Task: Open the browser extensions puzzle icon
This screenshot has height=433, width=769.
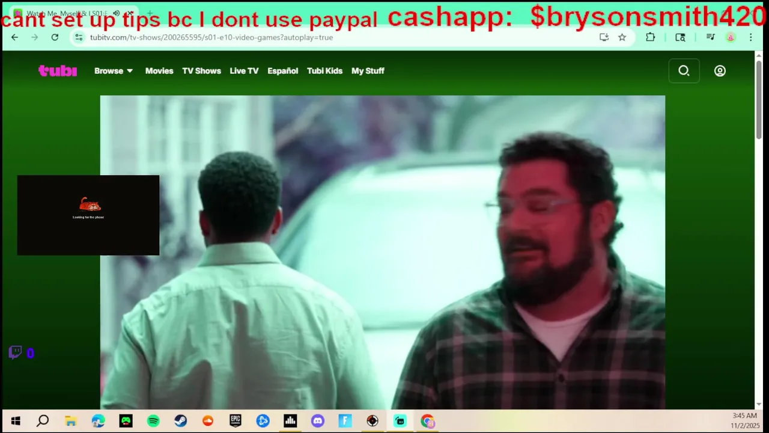Action: (x=650, y=37)
